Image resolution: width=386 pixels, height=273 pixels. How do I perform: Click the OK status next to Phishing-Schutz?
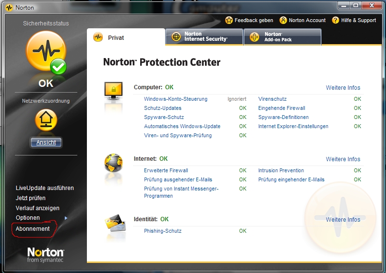[x=243, y=231]
